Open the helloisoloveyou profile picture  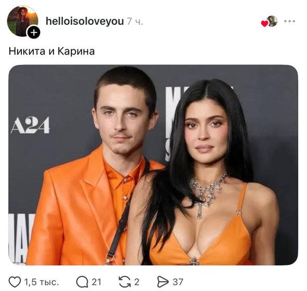pos(22,21)
